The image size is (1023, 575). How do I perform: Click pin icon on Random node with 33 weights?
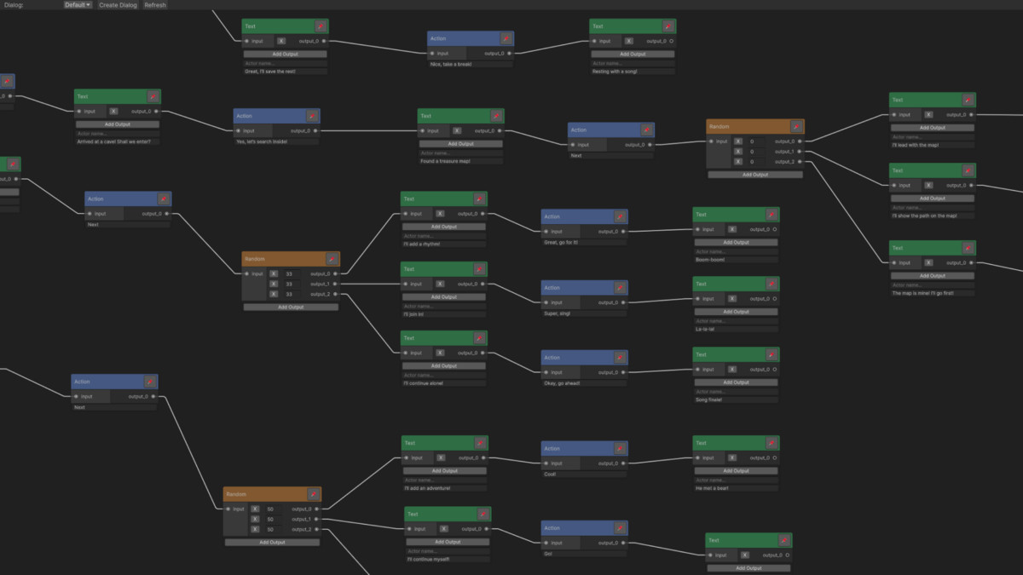pos(332,258)
